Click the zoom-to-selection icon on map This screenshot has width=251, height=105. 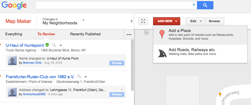click(146, 32)
